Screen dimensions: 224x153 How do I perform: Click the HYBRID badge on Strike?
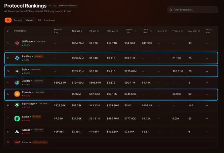click(37, 117)
